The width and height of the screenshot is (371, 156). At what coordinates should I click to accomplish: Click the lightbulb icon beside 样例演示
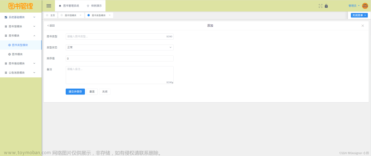tap(88, 6)
